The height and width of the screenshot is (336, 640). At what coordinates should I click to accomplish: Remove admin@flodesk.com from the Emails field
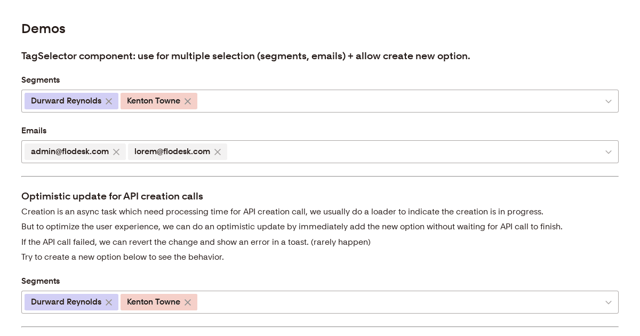(116, 152)
